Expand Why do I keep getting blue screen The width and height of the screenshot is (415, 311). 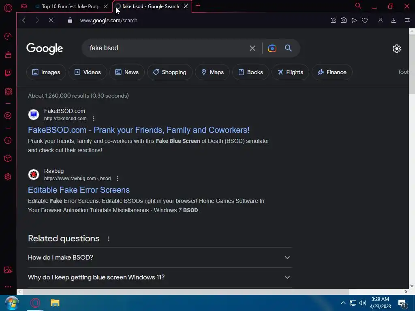point(160,277)
